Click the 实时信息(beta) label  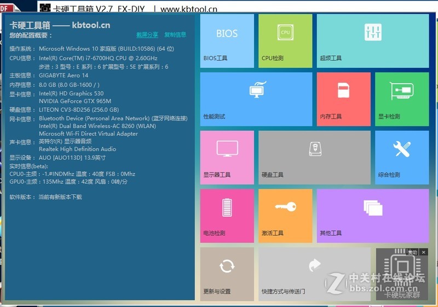[29, 166]
